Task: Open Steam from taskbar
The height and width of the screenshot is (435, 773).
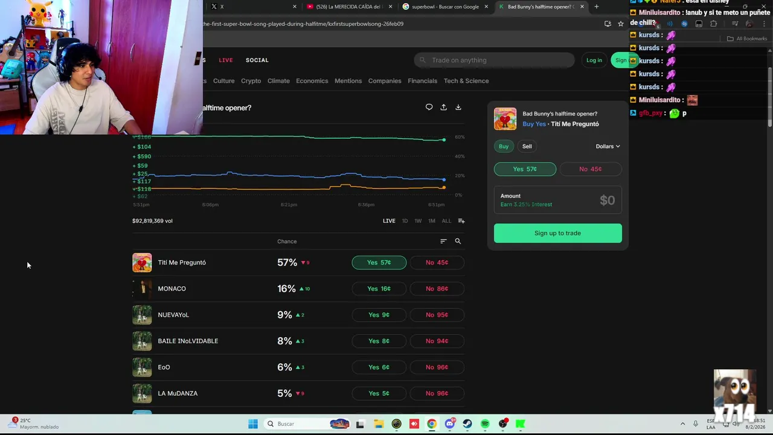Action: [x=467, y=424]
